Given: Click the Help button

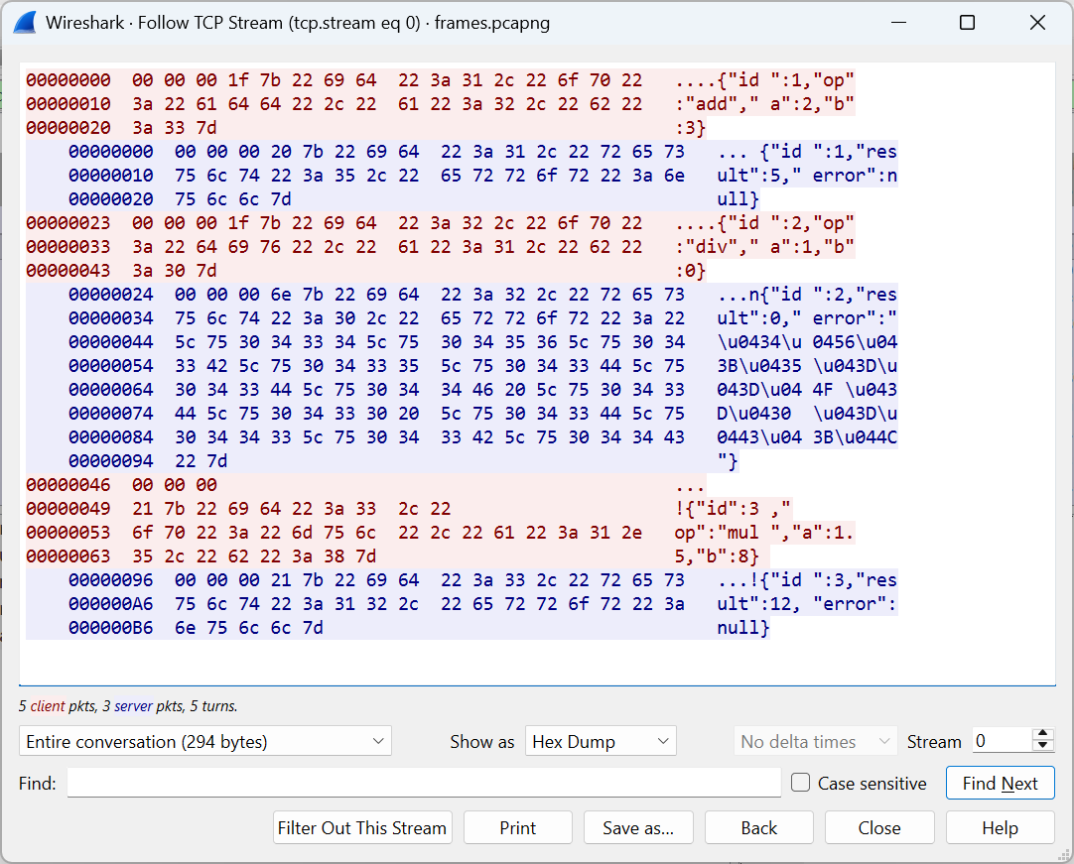Looking at the screenshot, I should point(1000,827).
